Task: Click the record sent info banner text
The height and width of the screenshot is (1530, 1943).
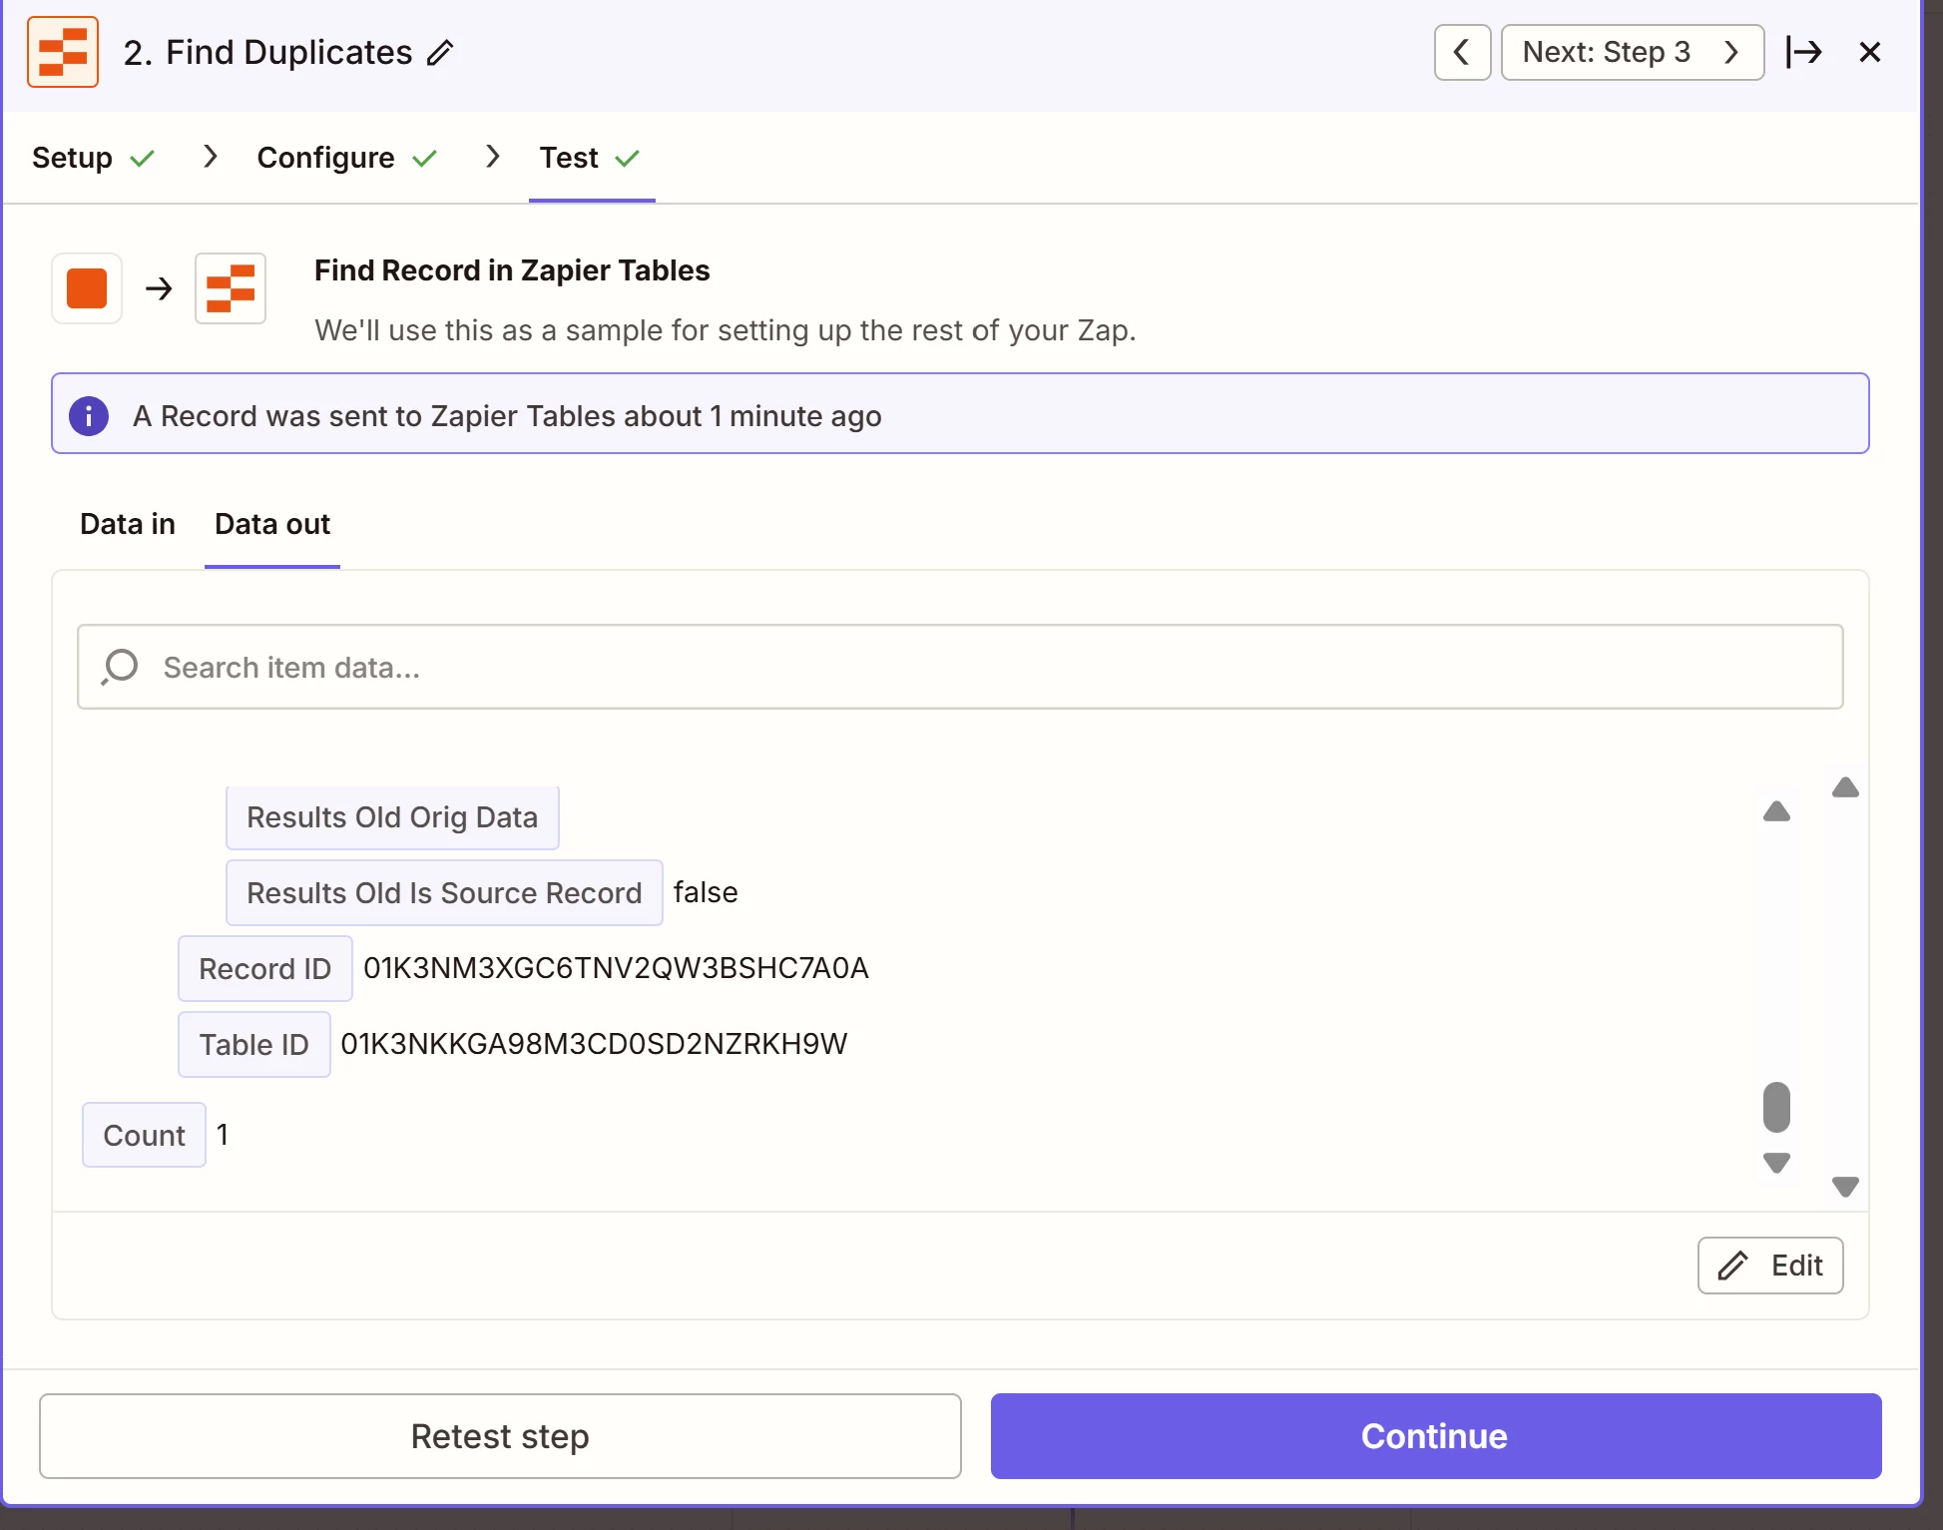Action: click(x=507, y=416)
